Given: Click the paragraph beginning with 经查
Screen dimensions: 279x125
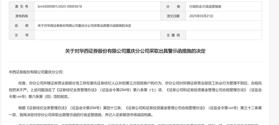Looking at the screenshot, I should [x=135, y=90].
